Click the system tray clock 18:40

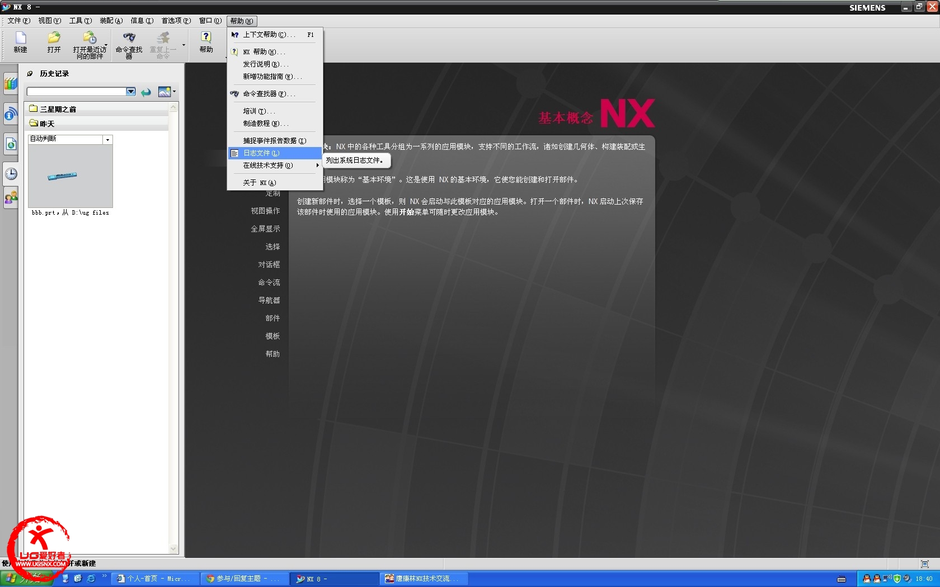(924, 579)
